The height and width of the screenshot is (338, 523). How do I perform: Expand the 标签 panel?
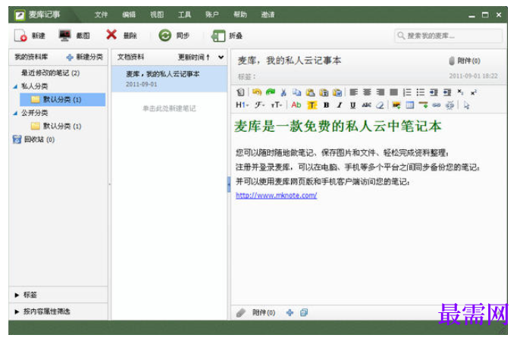(17, 295)
